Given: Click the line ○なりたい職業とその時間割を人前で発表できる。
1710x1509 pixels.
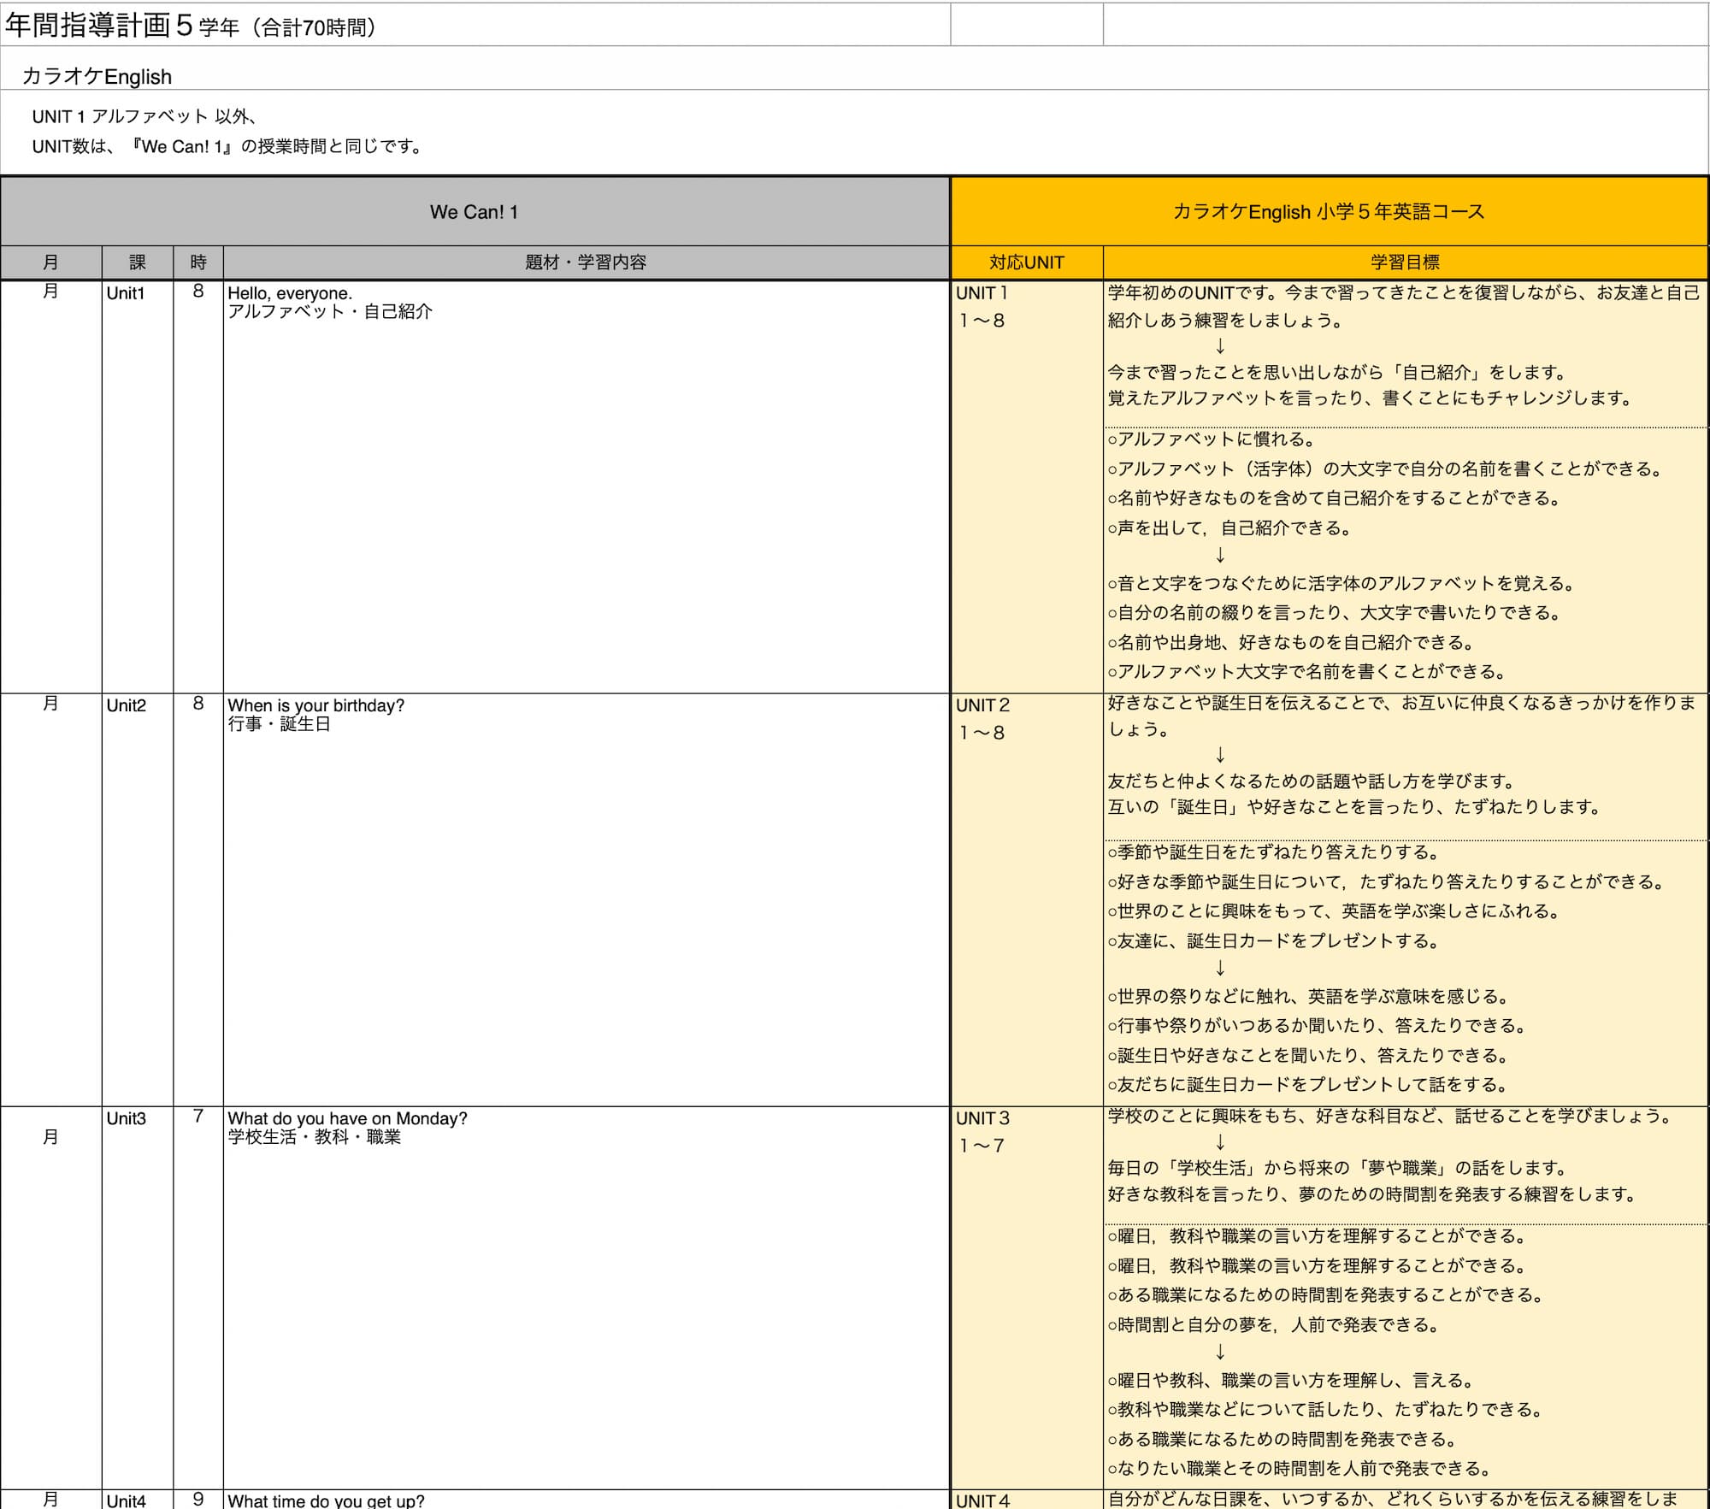Looking at the screenshot, I should pyautogui.click(x=1300, y=1469).
